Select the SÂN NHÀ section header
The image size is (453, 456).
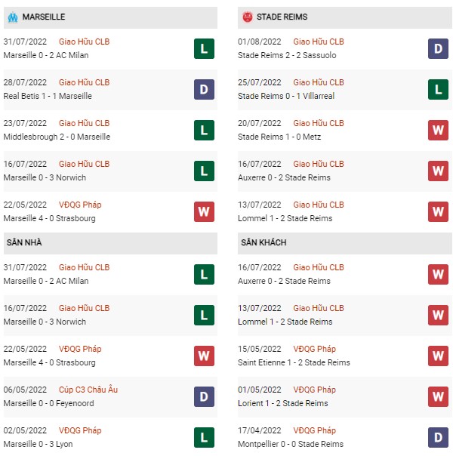pos(110,243)
